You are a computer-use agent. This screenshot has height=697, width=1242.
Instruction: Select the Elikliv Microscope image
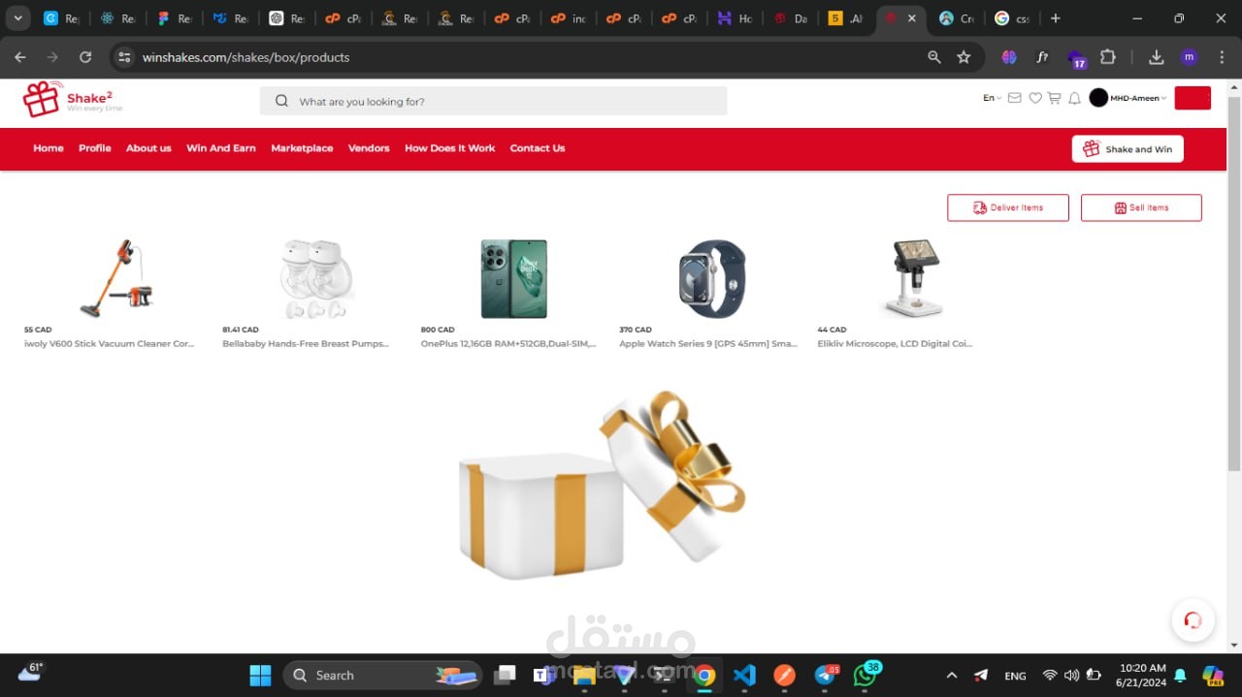click(912, 278)
